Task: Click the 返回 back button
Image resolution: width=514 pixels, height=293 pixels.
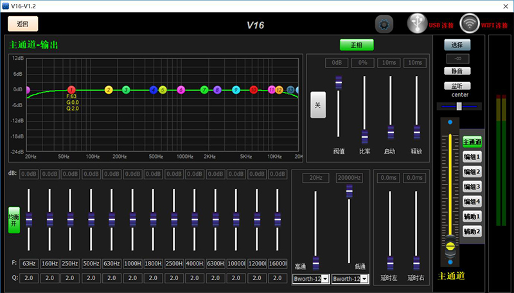Action: tap(23, 24)
